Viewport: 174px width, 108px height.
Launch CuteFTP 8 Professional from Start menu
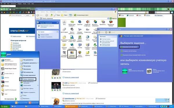[9, 90]
